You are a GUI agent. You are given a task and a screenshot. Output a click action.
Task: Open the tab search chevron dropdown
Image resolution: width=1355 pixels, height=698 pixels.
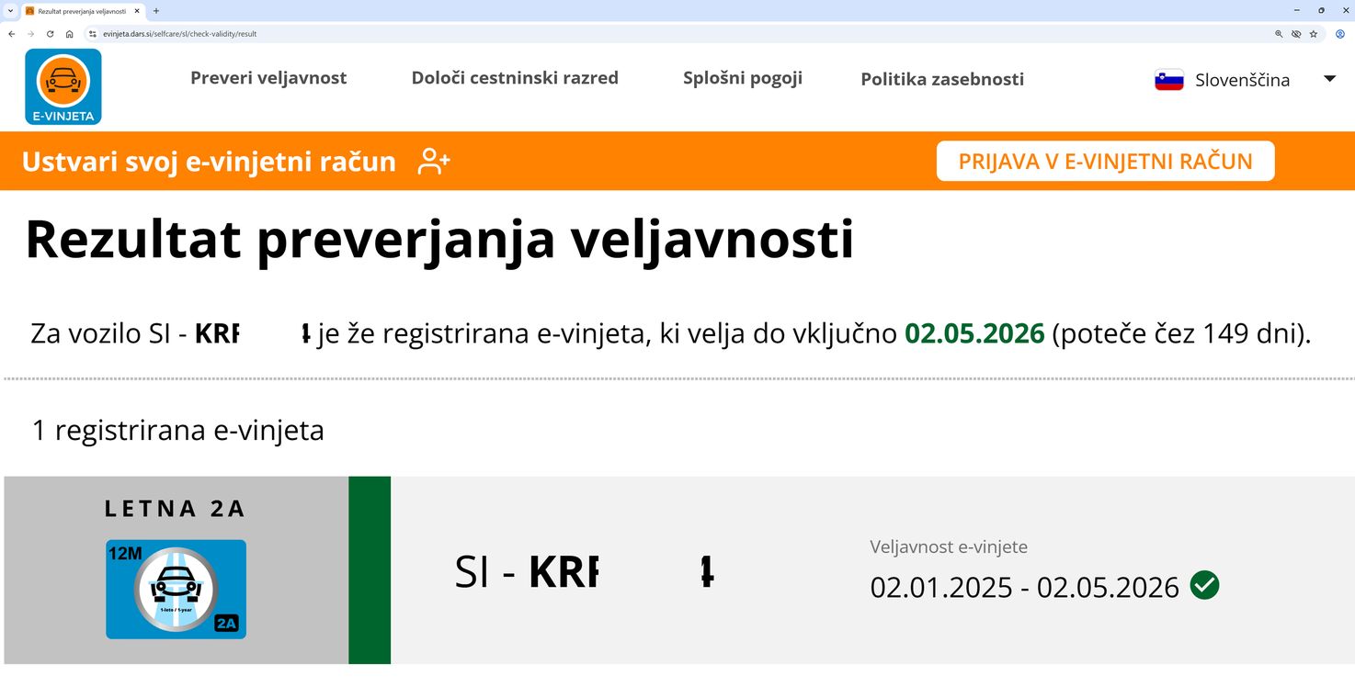(9, 11)
